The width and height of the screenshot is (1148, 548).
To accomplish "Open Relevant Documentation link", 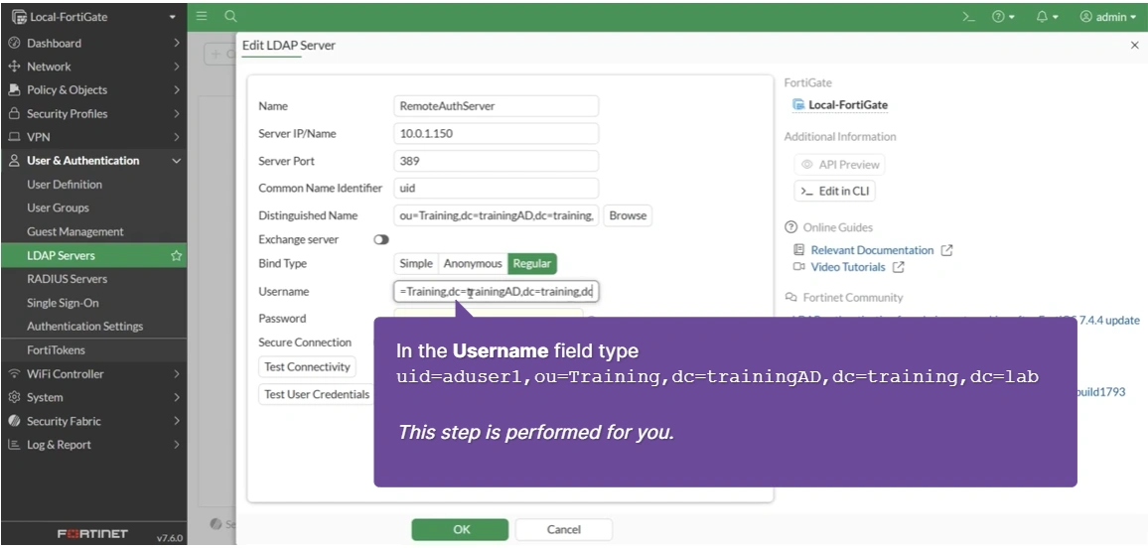I will (872, 250).
